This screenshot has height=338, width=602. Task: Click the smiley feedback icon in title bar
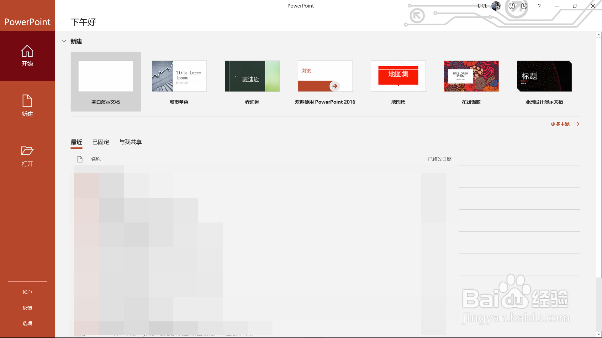(511, 6)
